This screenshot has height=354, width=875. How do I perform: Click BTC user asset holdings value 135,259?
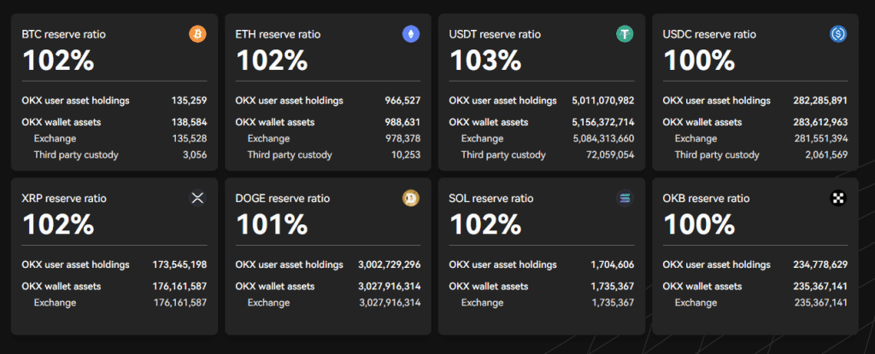pyautogui.click(x=189, y=101)
